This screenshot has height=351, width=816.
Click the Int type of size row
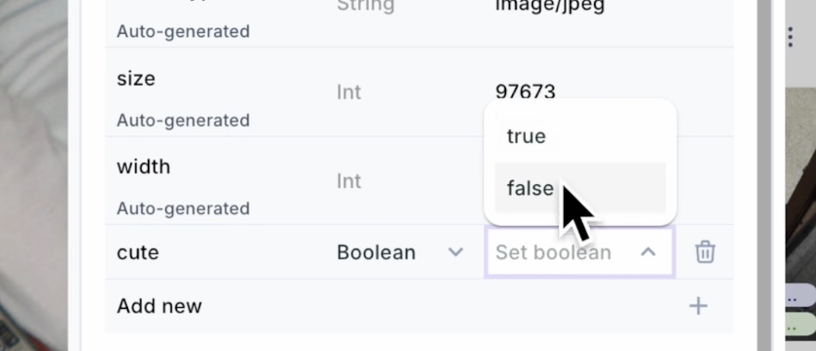point(349,92)
